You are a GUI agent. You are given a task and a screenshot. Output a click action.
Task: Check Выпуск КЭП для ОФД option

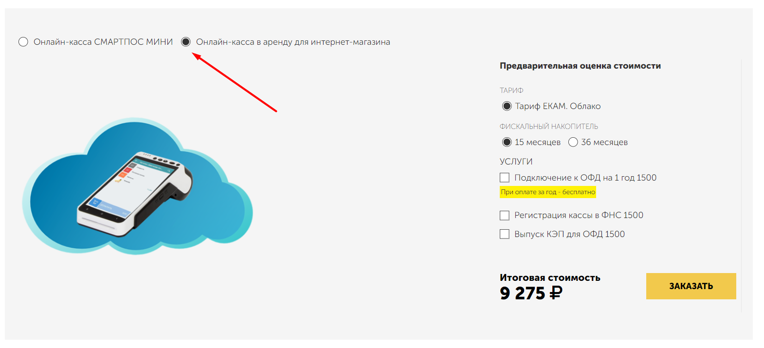[x=505, y=234]
